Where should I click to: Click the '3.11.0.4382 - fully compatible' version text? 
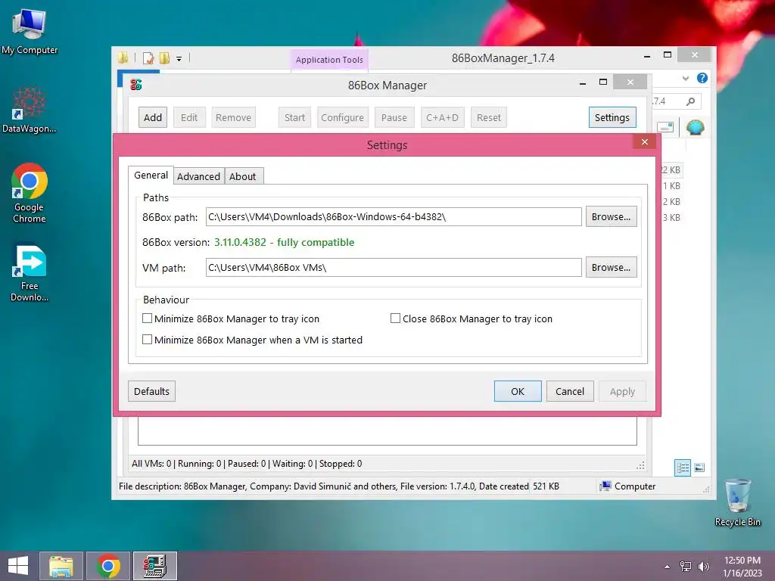click(x=285, y=242)
